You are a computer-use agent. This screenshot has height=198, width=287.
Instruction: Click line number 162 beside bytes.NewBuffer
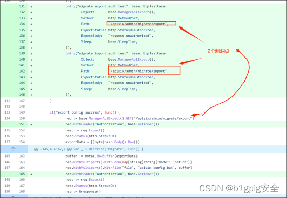coord(22,156)
